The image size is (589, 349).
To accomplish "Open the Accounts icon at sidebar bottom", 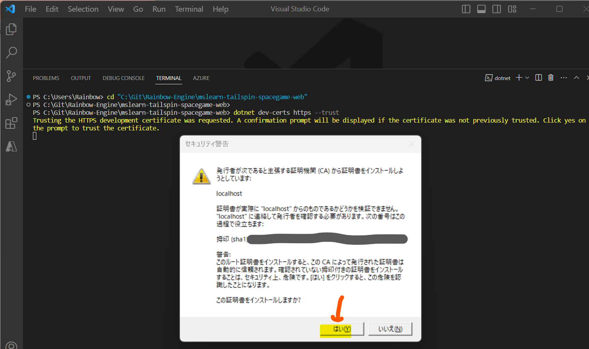I will [x=11, y=345].
